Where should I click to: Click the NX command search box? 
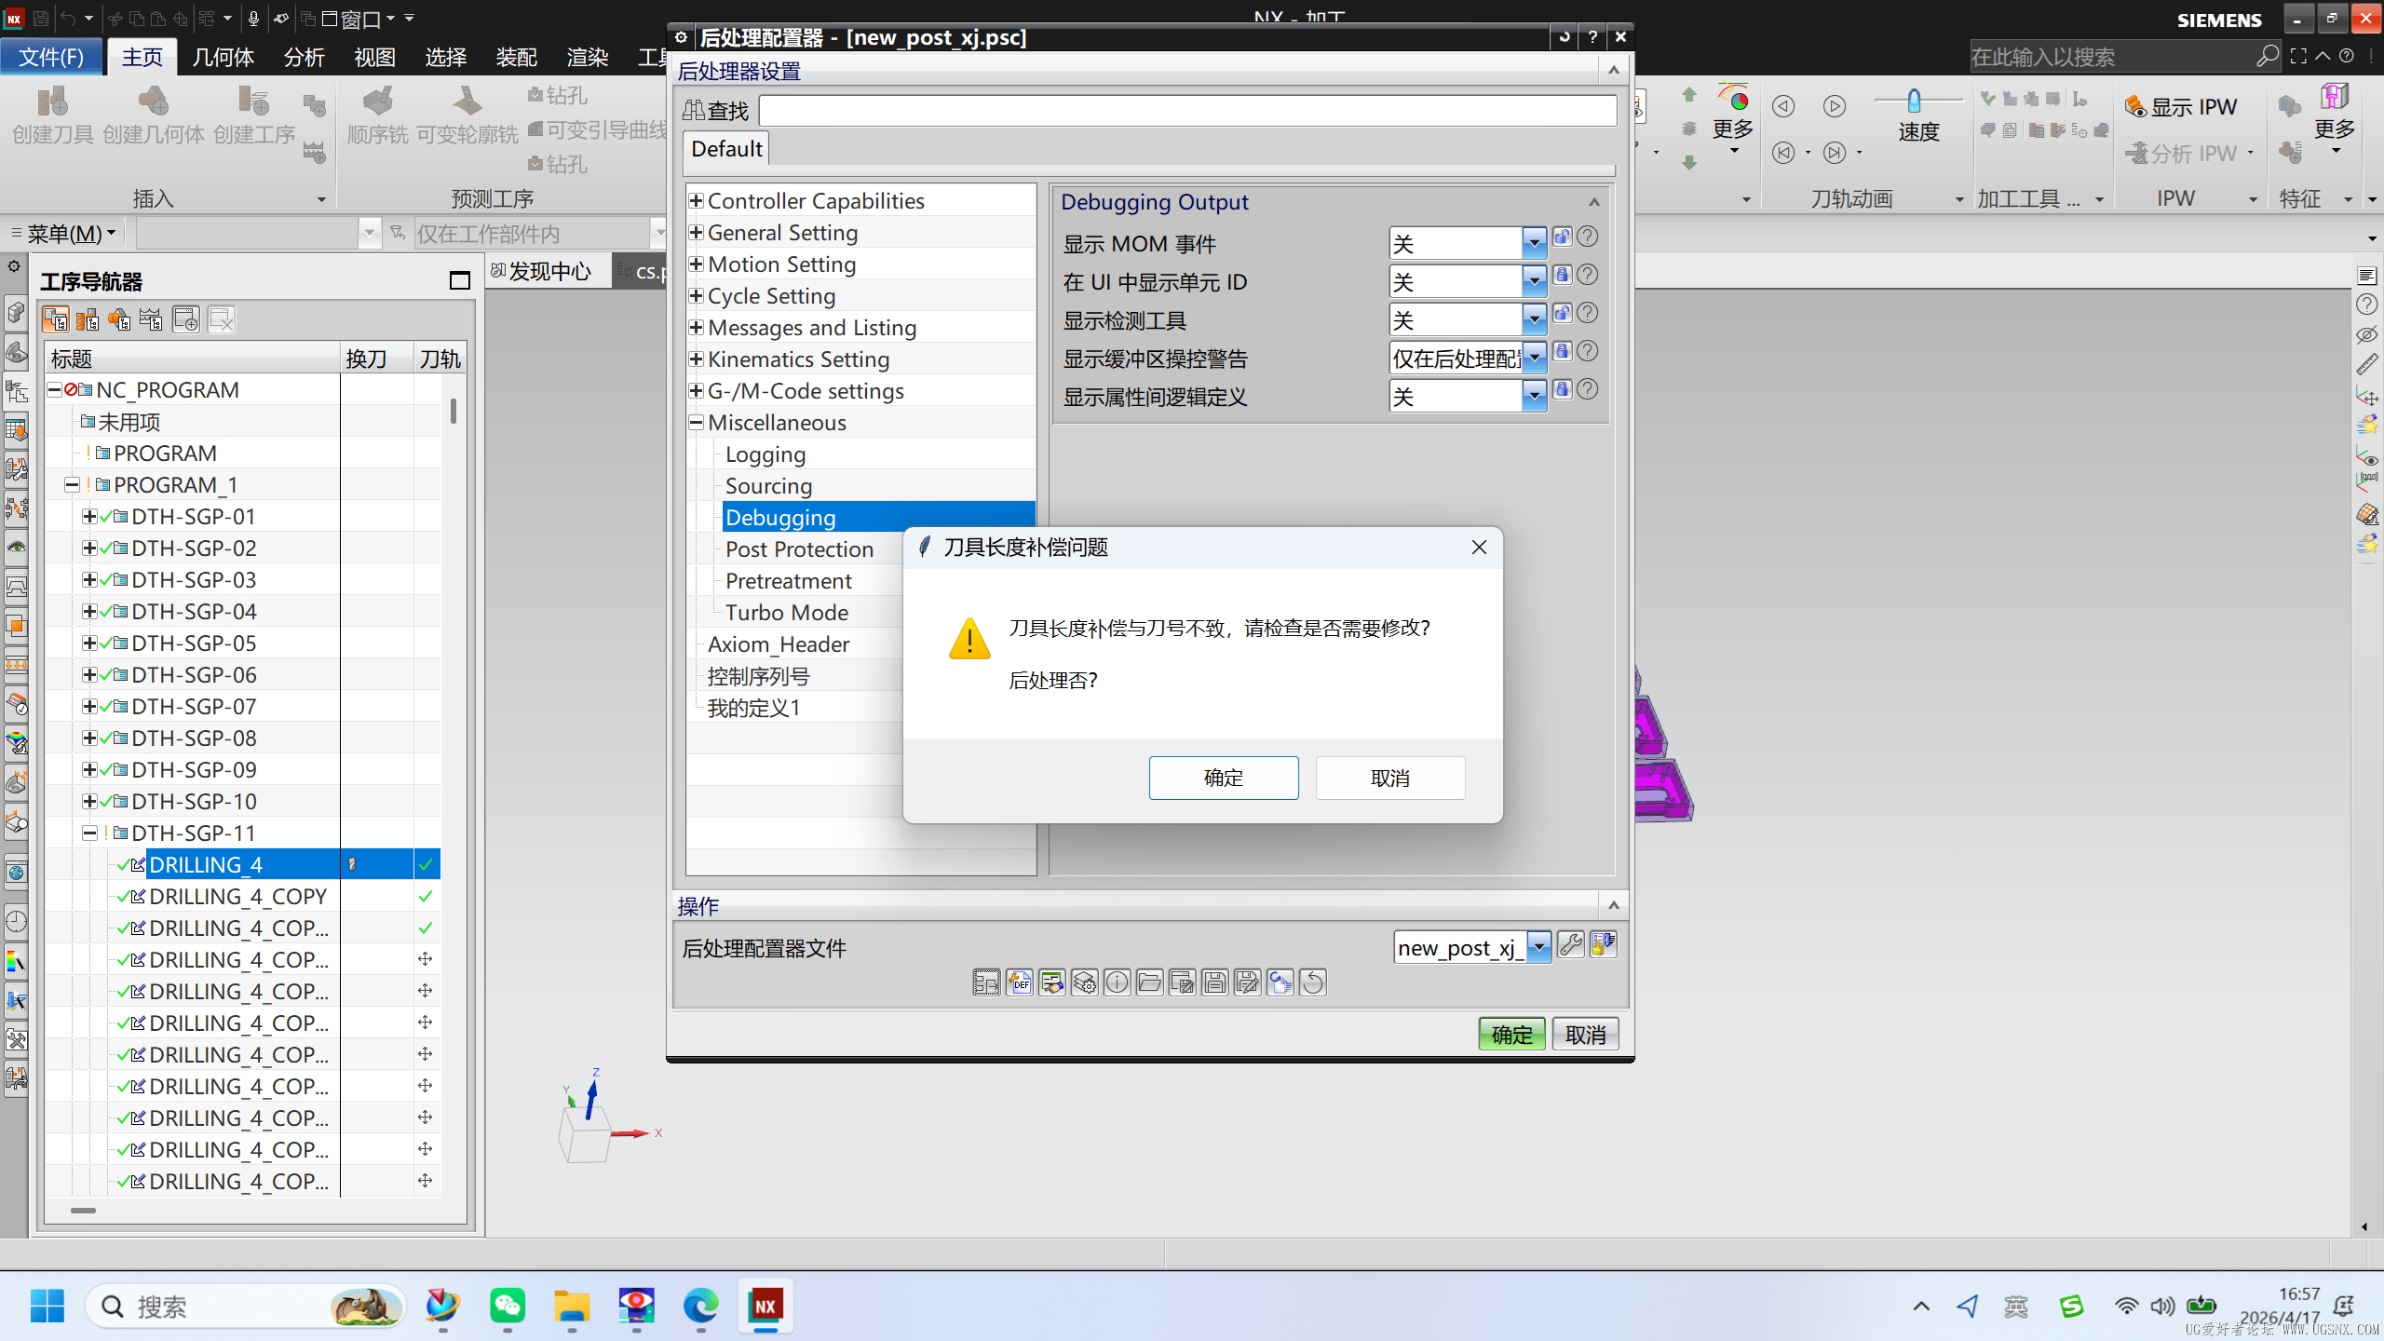click(x=2123, y=57)
